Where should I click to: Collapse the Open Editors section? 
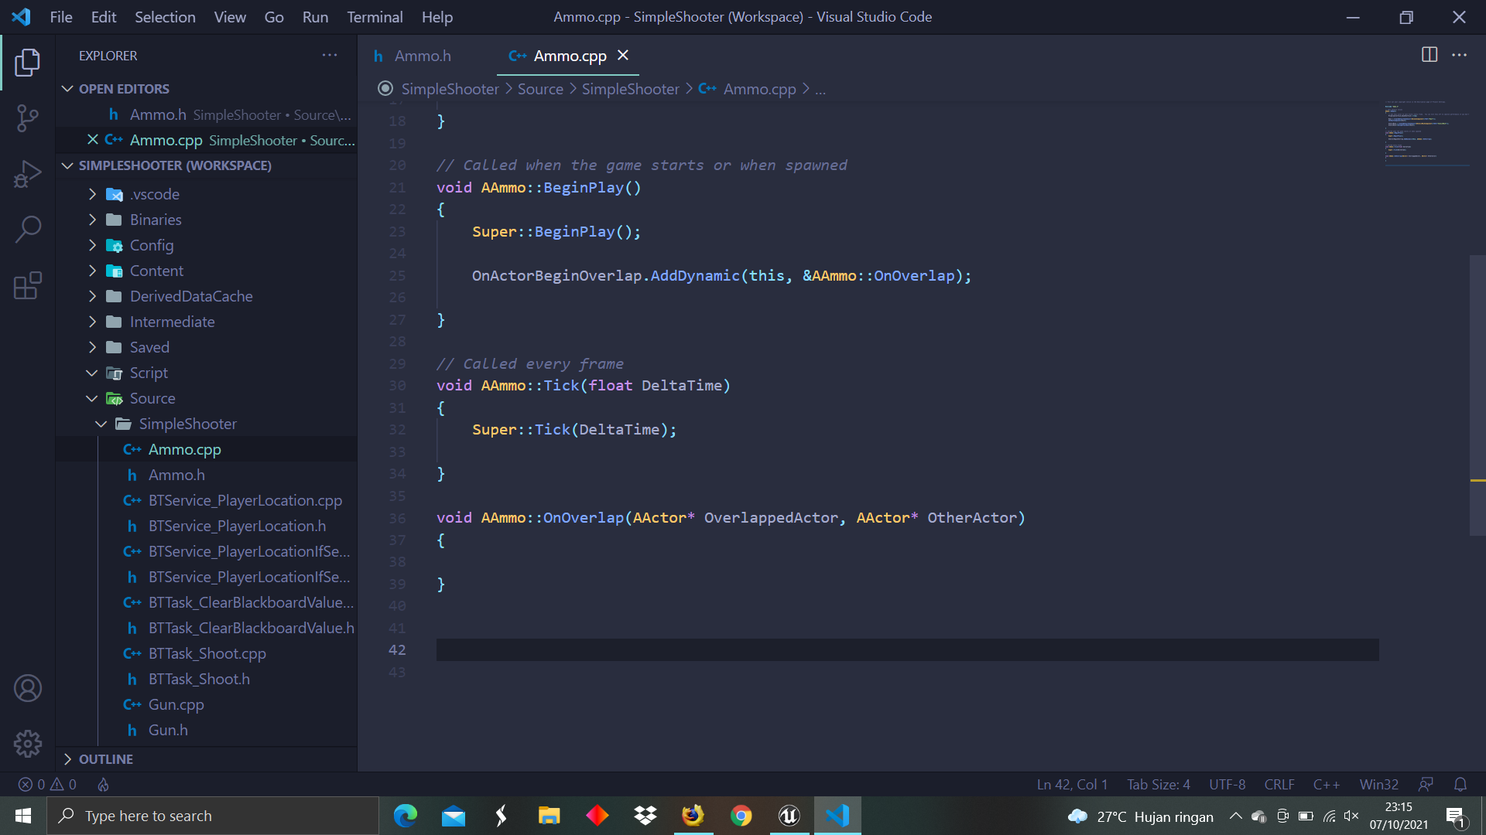coord(124,89)
